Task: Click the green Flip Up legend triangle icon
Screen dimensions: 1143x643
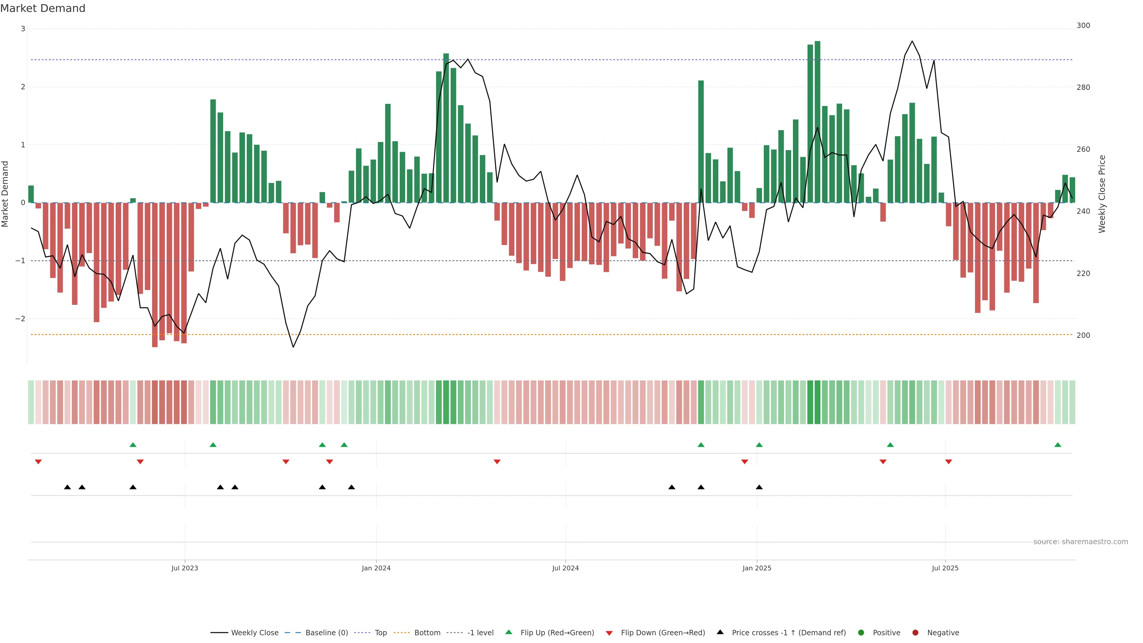Action: click(508, 632)
